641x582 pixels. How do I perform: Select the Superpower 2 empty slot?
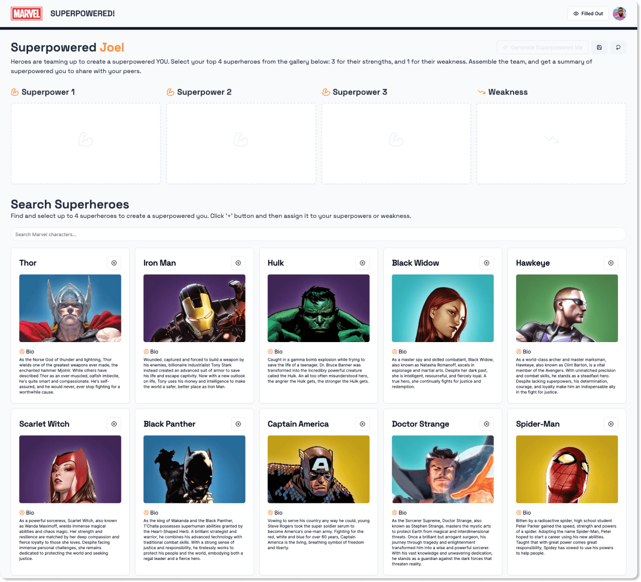(x=241, y=143)
